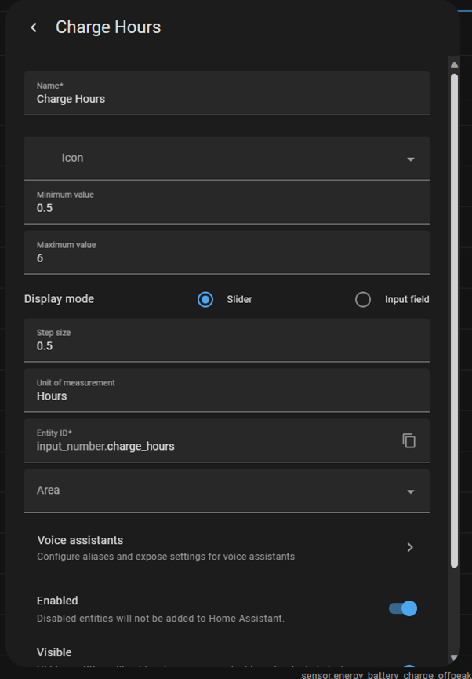Select the Slider display mode

(205, 299)
